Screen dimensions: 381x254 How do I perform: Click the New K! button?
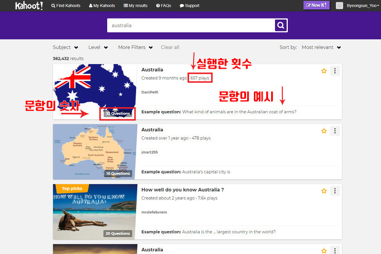tap(316, 6)
